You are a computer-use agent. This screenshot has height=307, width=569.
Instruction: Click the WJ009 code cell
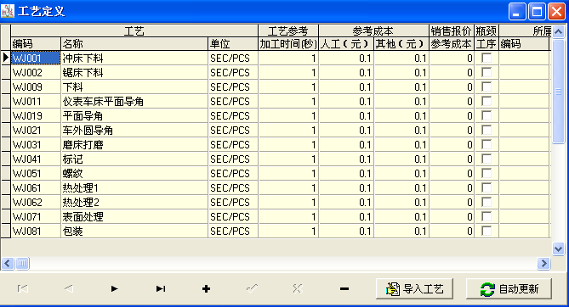(36, 87)
